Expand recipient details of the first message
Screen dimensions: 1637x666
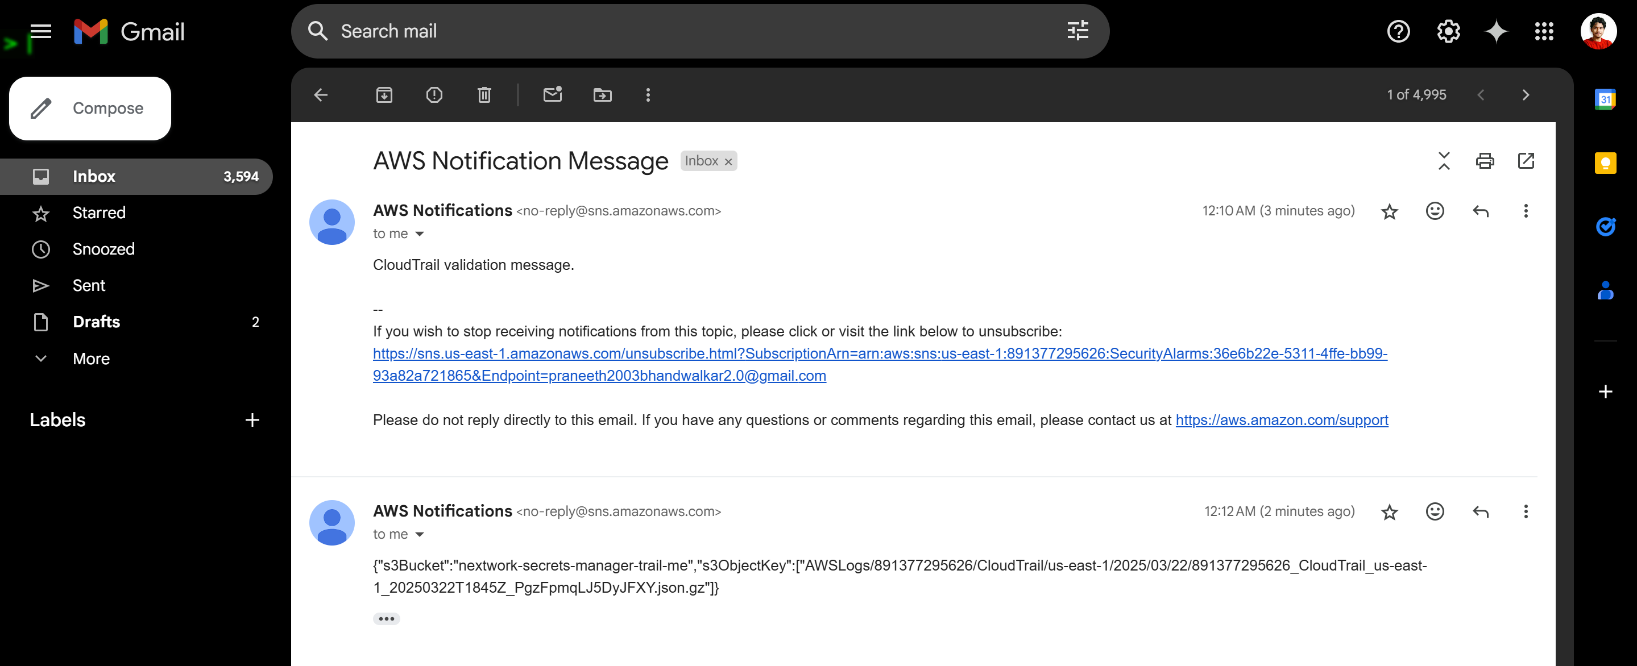420,234
